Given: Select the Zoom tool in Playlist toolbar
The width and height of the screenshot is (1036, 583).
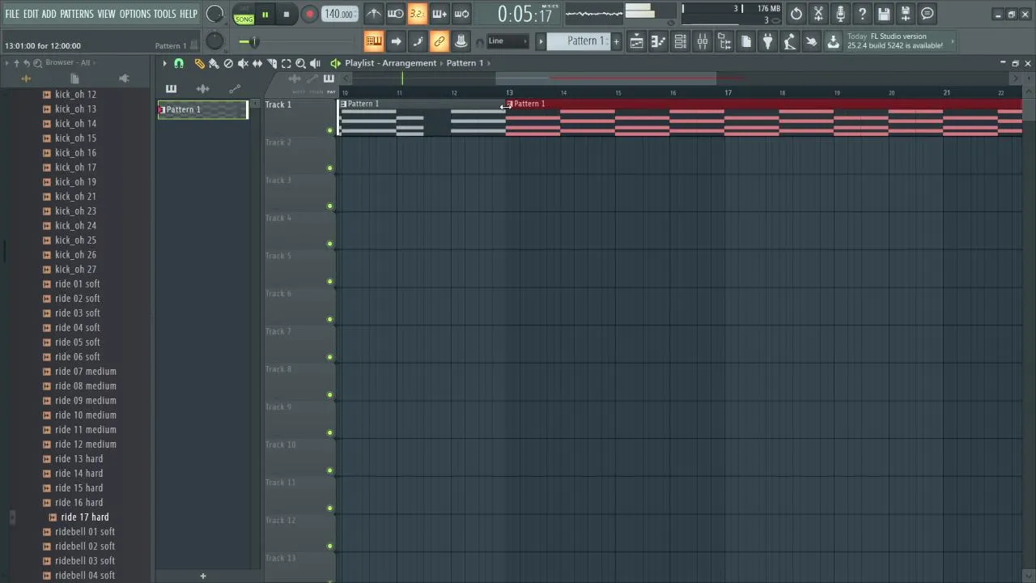Looking at the screenshot, I should point(300,63).
